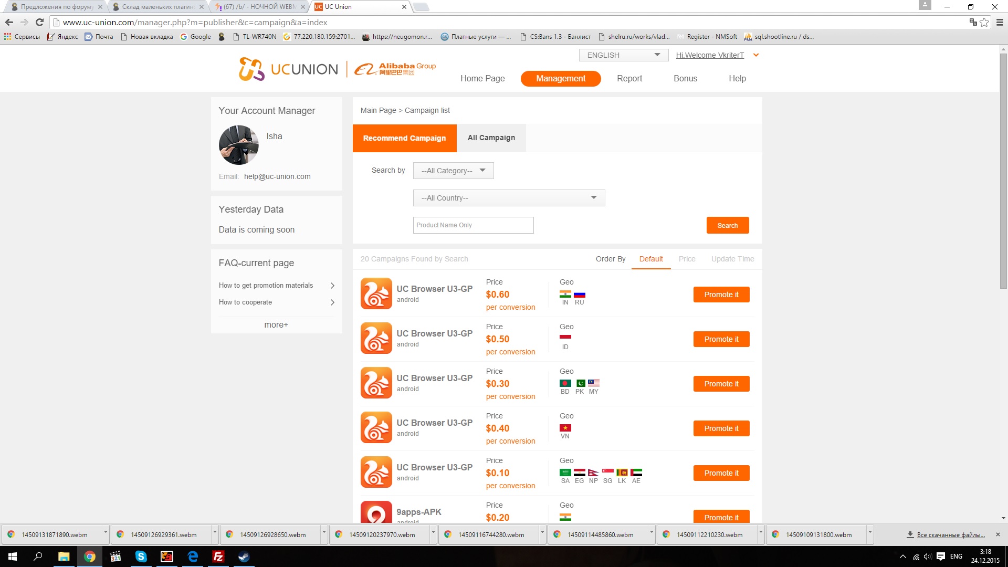Click the Vietnam flag in $0.40 campaign

pyautogui.click(x=565, y=428)
